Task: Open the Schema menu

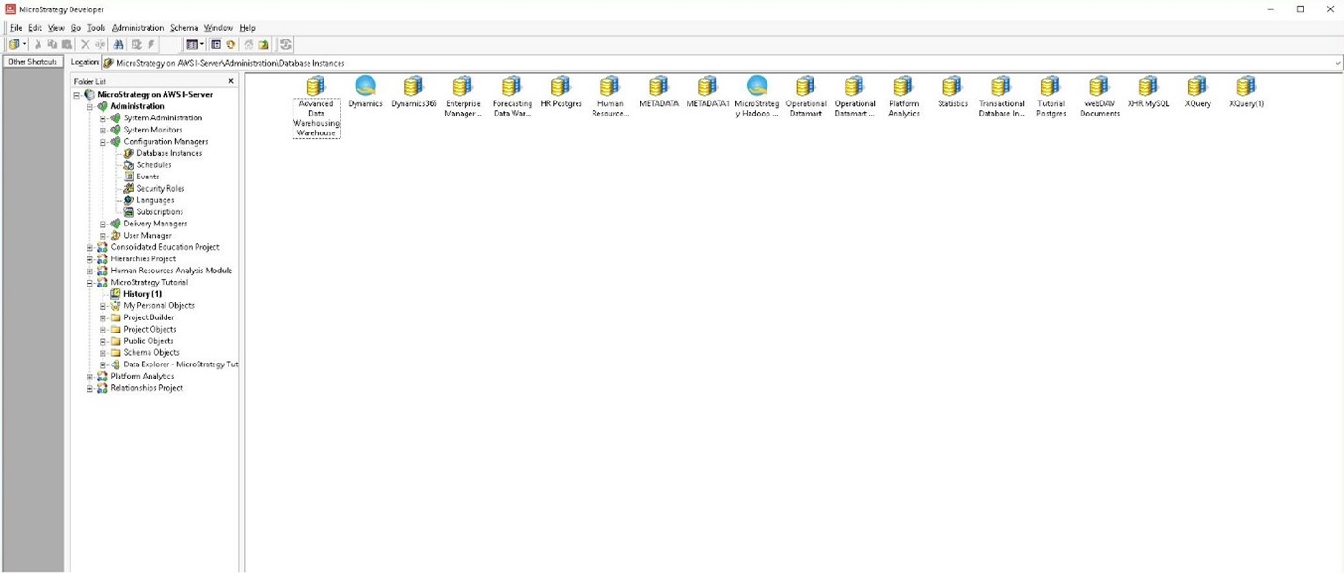Action: 183,28
